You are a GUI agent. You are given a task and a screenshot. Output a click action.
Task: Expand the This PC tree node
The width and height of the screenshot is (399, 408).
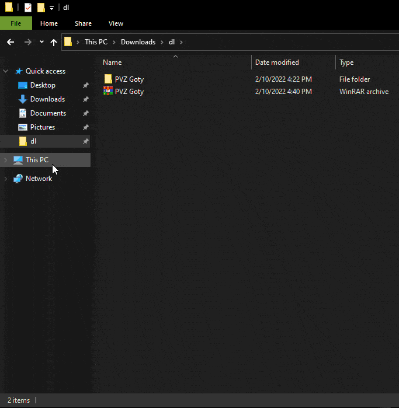coord(5,160)
